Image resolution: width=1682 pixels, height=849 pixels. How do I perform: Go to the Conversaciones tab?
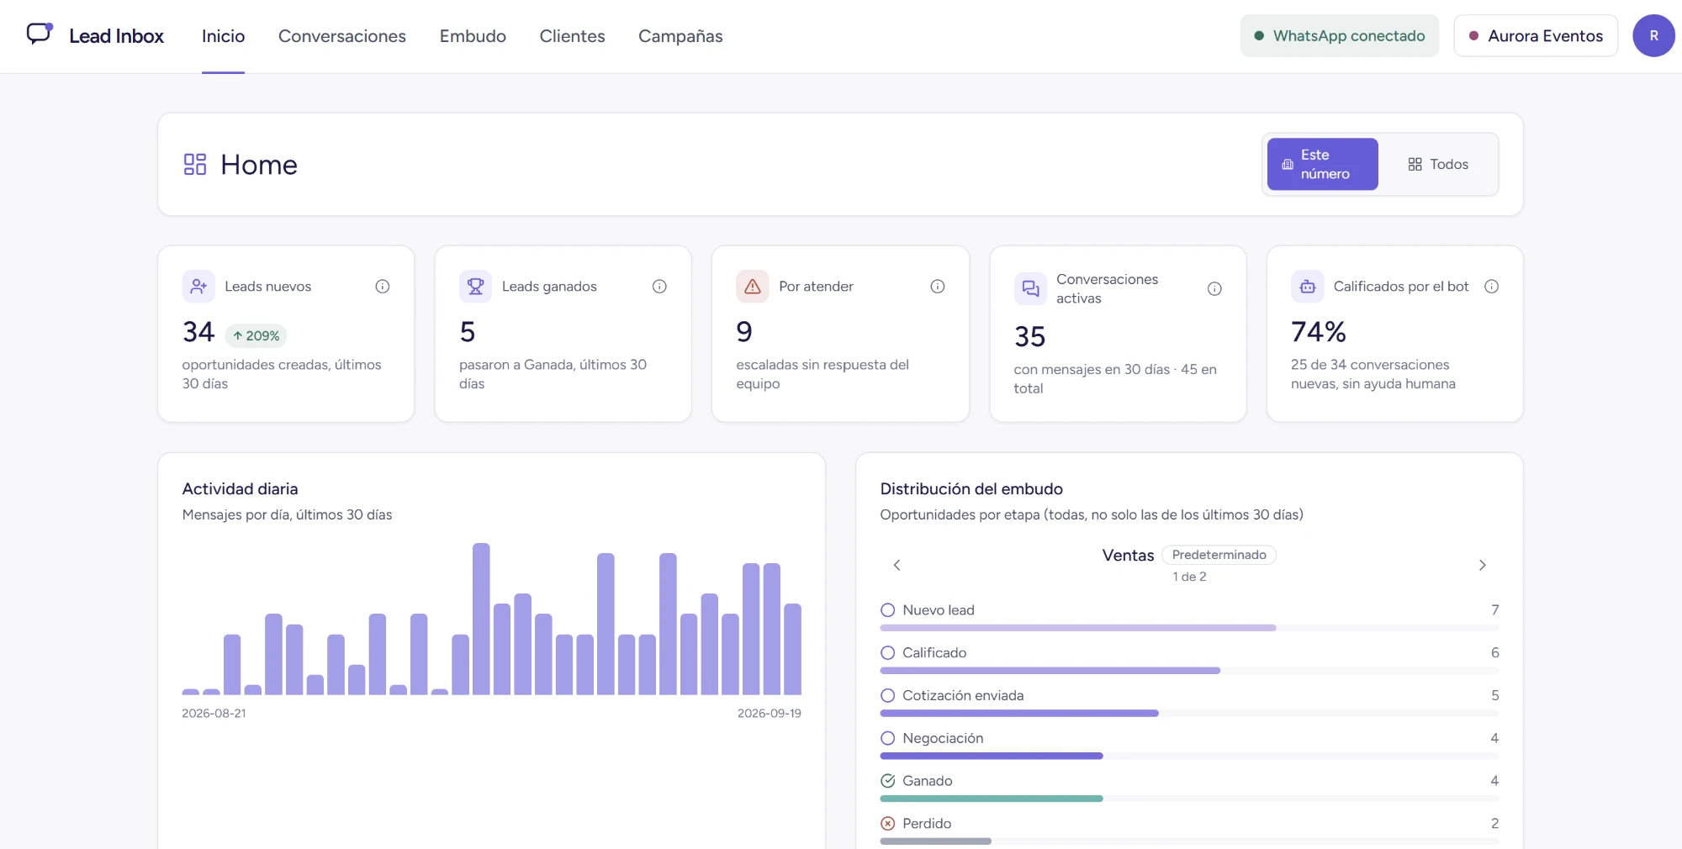click(x=342, y=36)
